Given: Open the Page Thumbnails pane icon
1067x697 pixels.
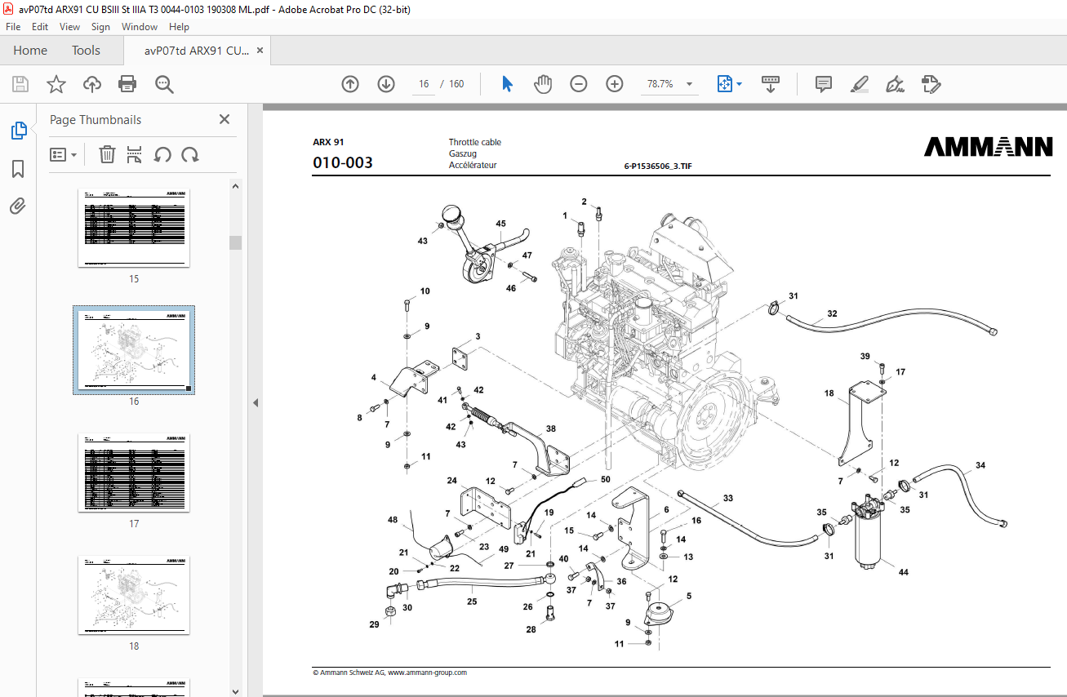Looking at the screenshot, I should 18,130.
